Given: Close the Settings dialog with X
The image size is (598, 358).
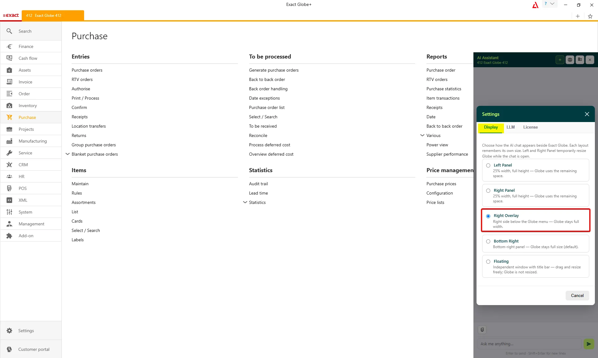Looking at the screenshot, I should pyautogui.click(x=587, y=114).
